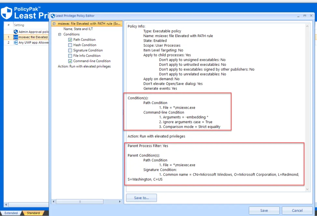Tick the File Info Condition checkbox
The height and width of the screenshot is (216, 317).
(70, 56)
